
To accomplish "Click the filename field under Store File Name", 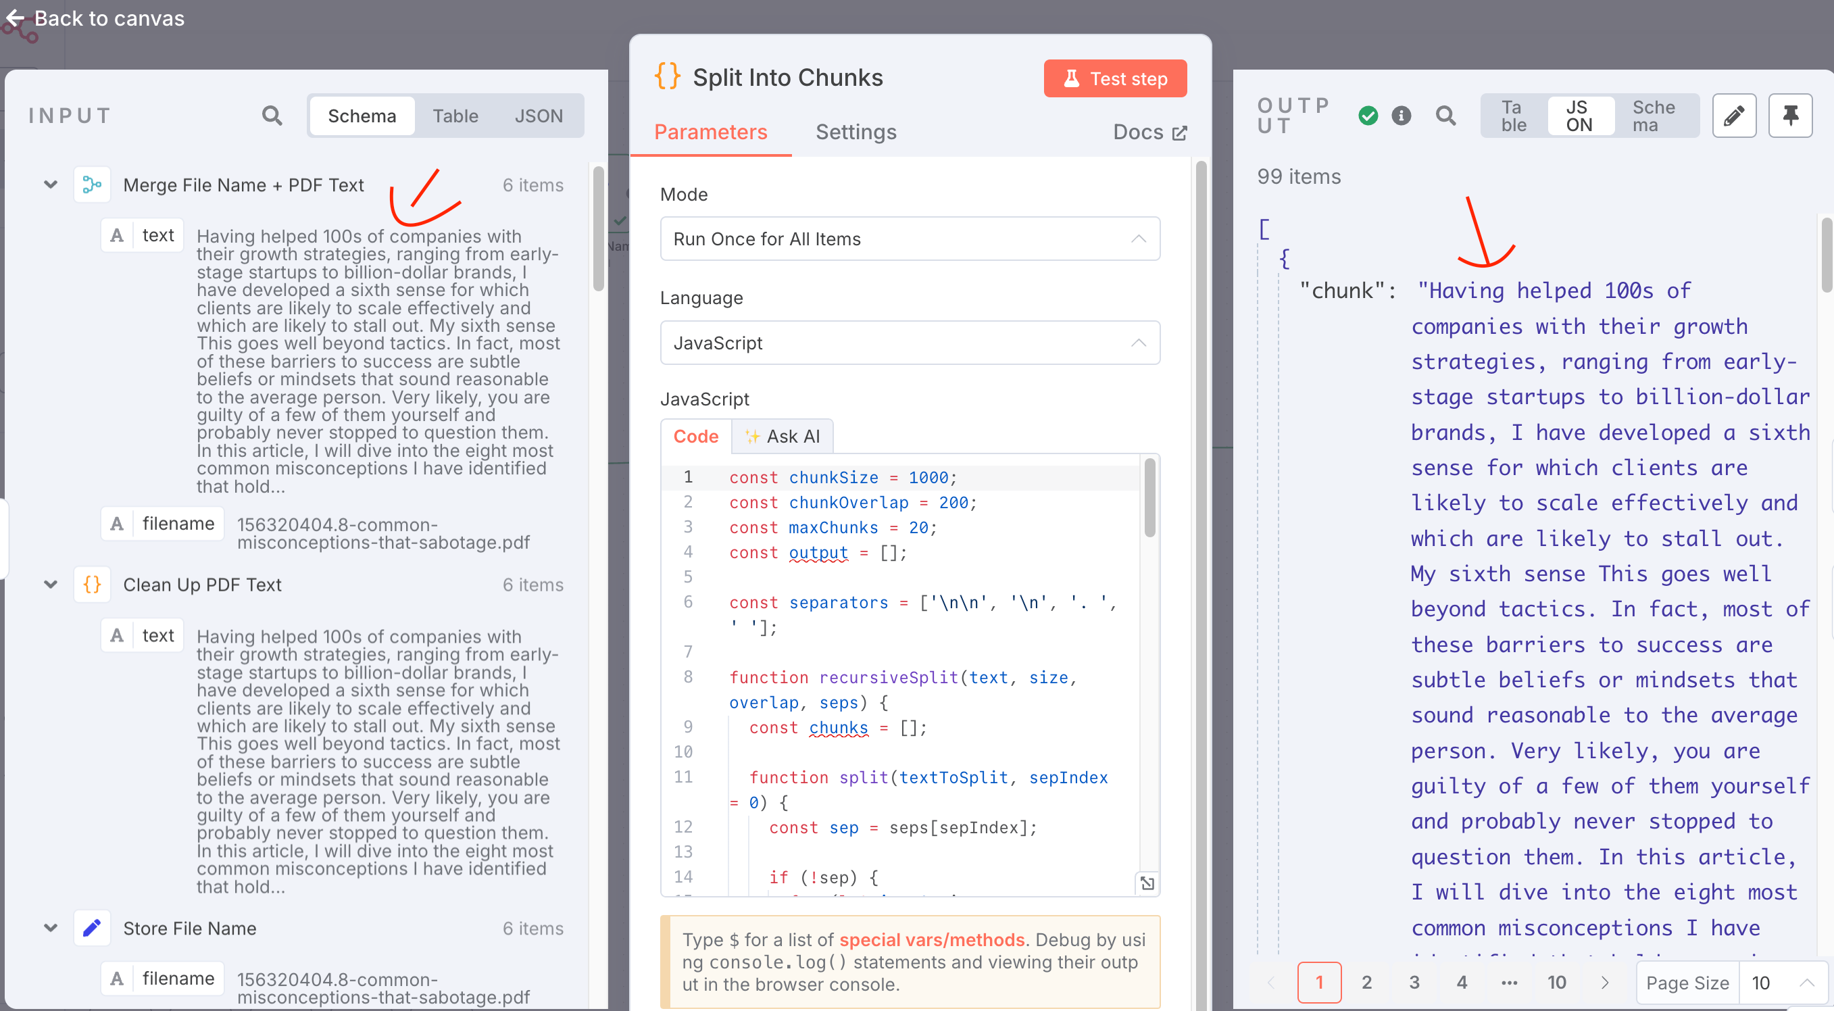I will coord(162,979).
